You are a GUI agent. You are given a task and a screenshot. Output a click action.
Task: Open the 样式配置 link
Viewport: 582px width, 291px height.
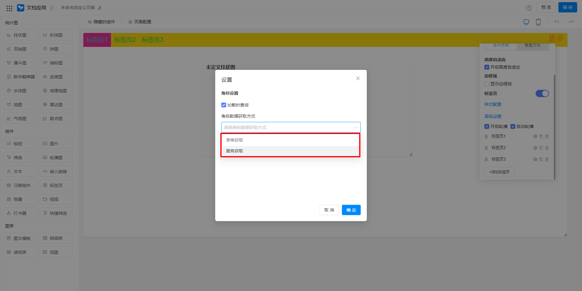(493, 104)
